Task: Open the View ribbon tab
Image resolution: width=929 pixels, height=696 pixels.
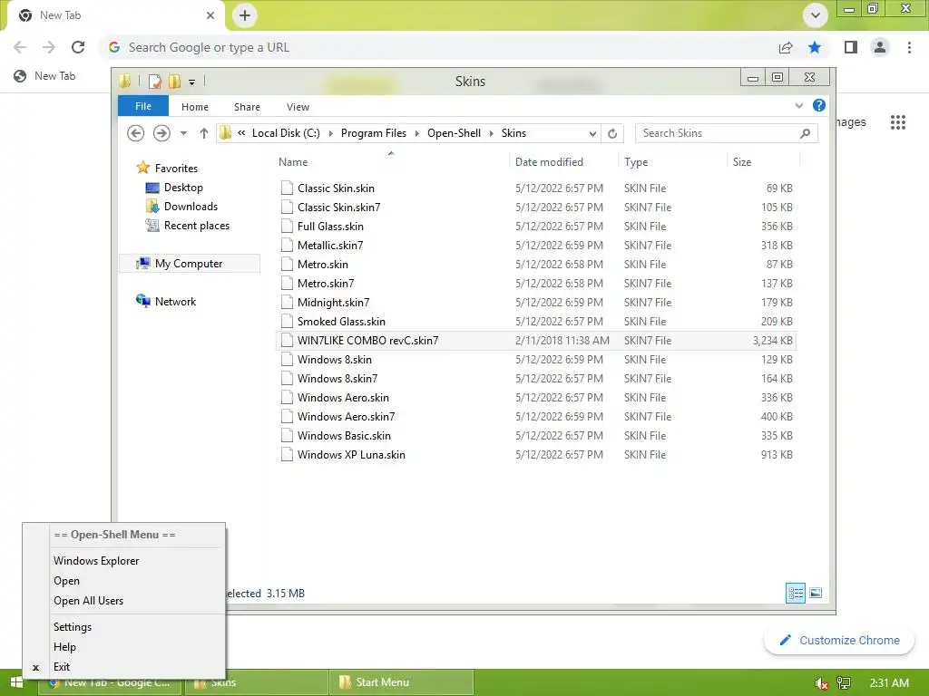Action: tap(298, 107)
